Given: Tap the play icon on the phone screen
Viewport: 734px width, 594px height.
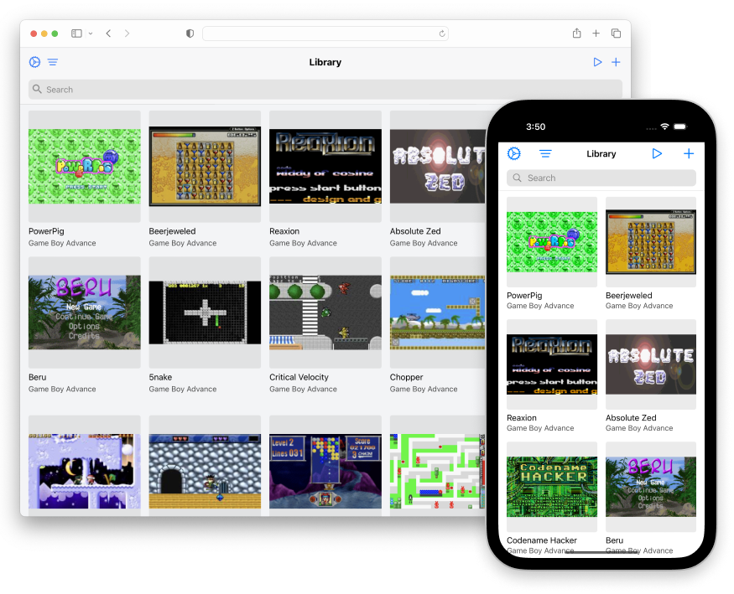Looking at the screenshot, I should click(658, 153).
